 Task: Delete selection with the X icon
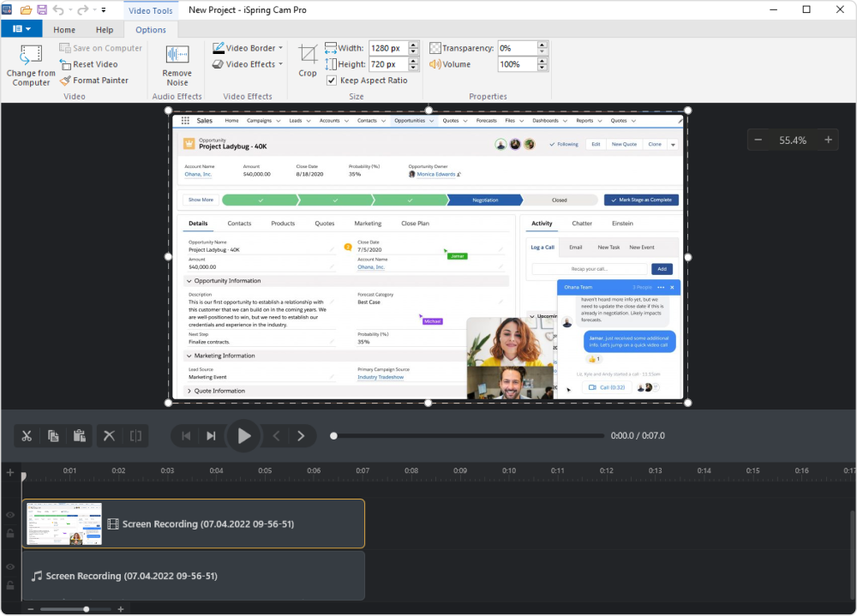pos(110,435)
